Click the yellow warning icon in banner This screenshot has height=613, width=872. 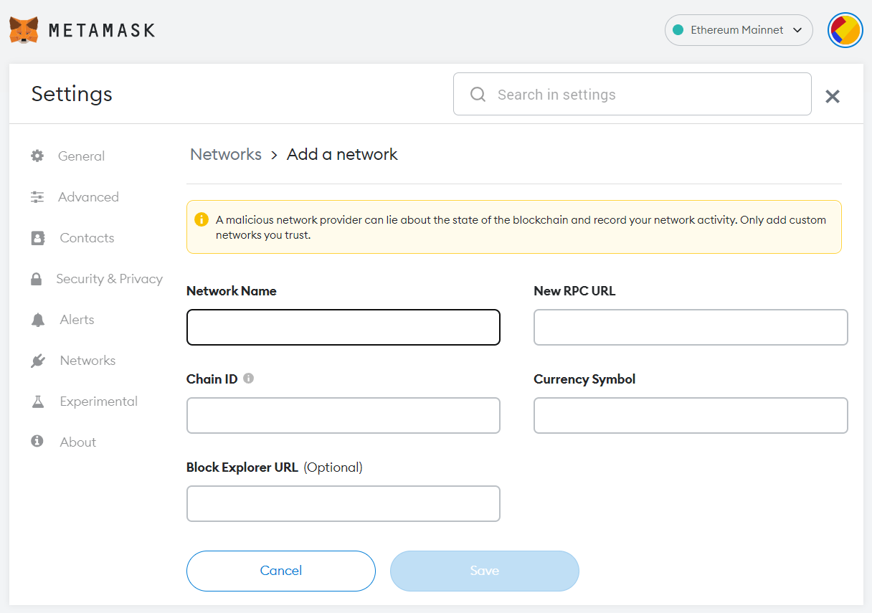coord(202,219)
